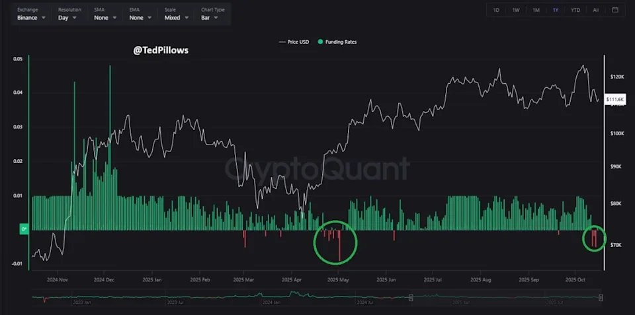Viewport: 635px width, 315px height.
Task: Switch to the YTD range
Action: (x=575, y=10)
